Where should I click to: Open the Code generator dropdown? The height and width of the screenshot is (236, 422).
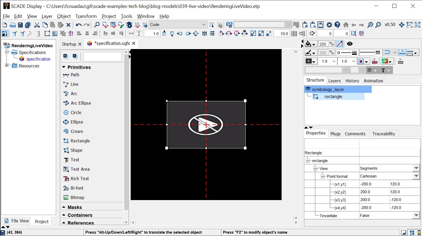click(x=204, y=25)
